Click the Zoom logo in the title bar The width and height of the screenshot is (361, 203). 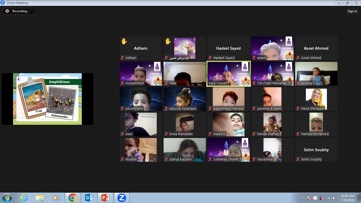(3, 3)
